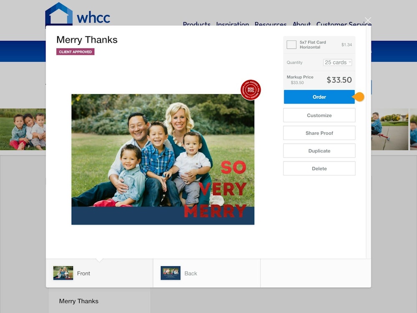Switch to the Back tab
Screen dimensions: 417x313
pos(207,273)
